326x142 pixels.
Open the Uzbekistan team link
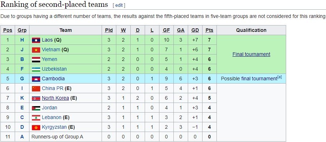click(54, 69)
